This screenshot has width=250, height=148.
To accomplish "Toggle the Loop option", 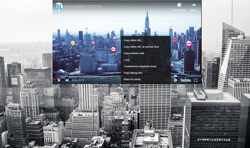I will pyautogui.click(x=127, y=60).
